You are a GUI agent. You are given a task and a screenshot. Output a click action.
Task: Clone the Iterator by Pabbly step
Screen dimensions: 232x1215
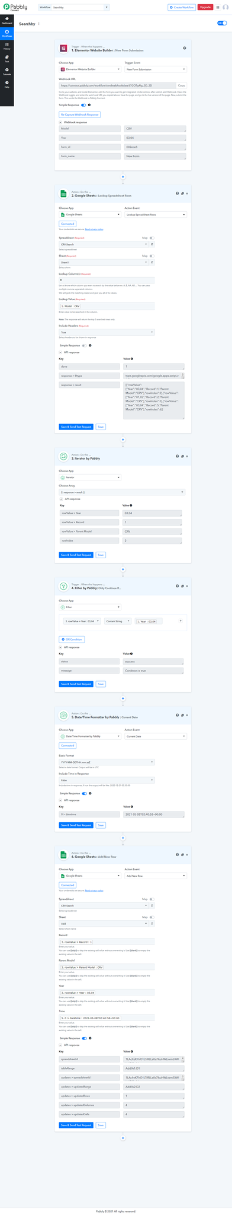[x=182, y=457]
